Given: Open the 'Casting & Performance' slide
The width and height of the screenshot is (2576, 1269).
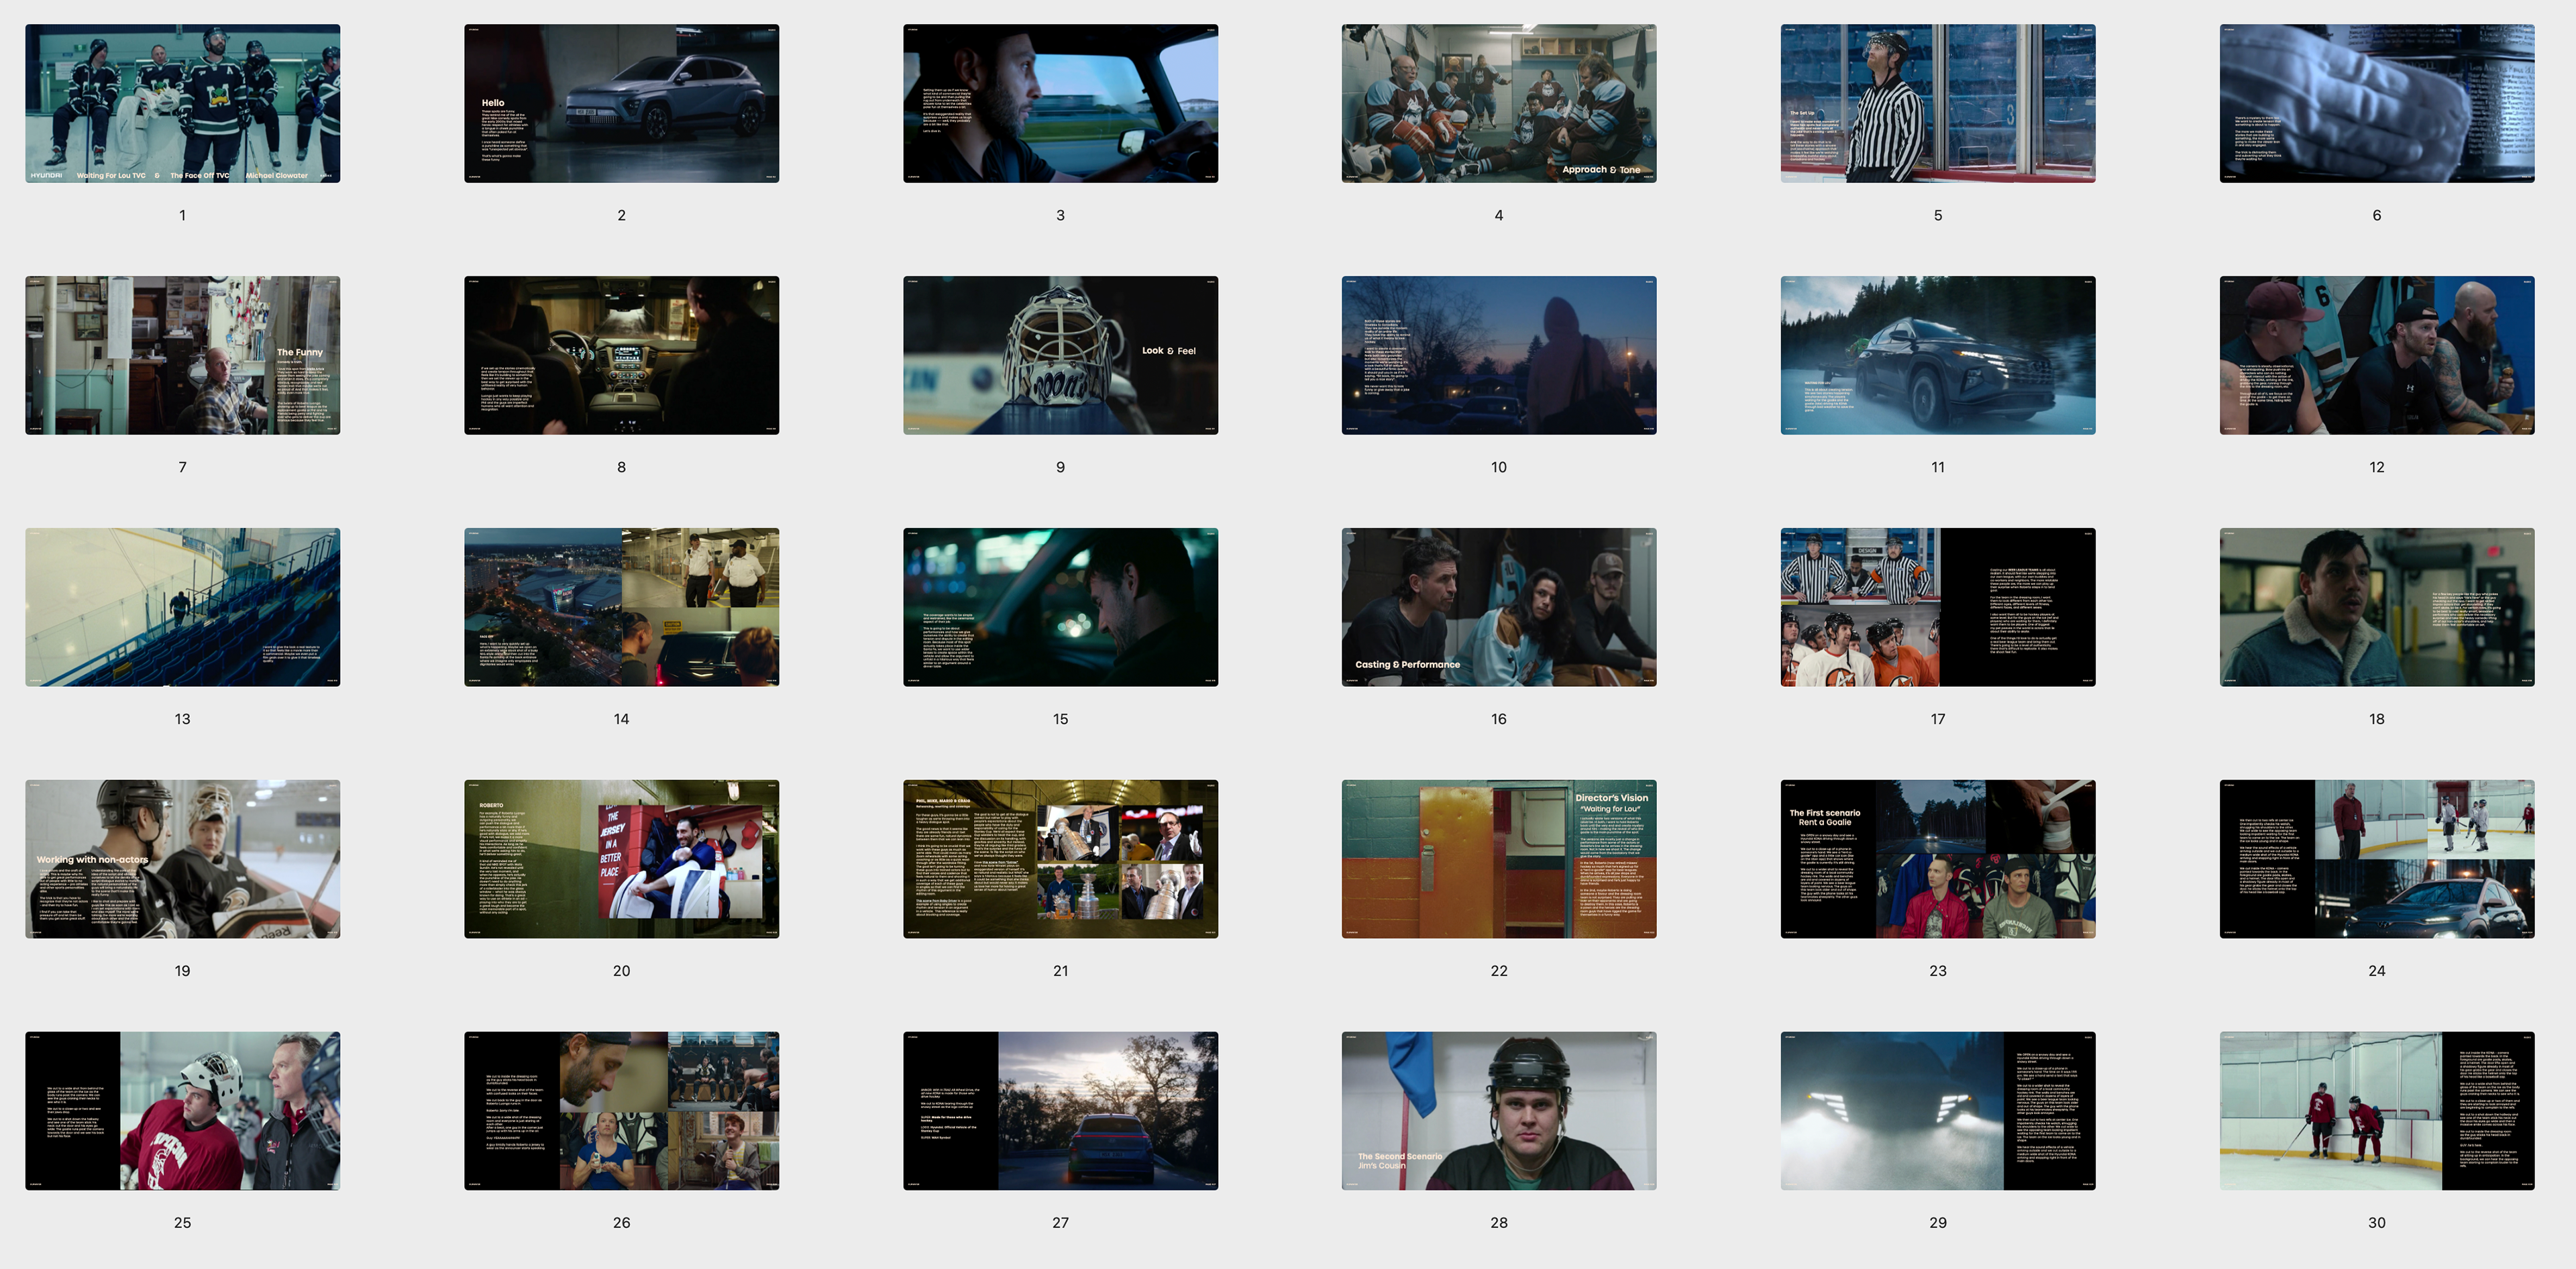Looking at the screenshot, I should point(1498,607).
